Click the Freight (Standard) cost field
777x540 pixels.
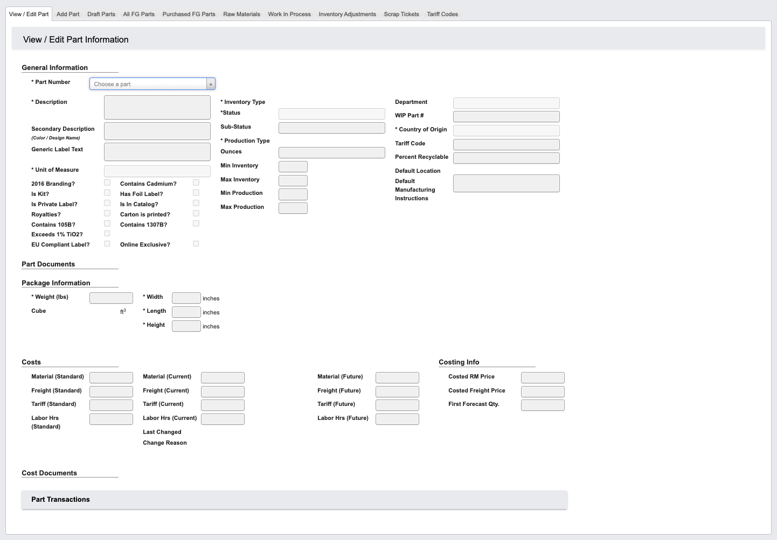click(x=111, y=391)
